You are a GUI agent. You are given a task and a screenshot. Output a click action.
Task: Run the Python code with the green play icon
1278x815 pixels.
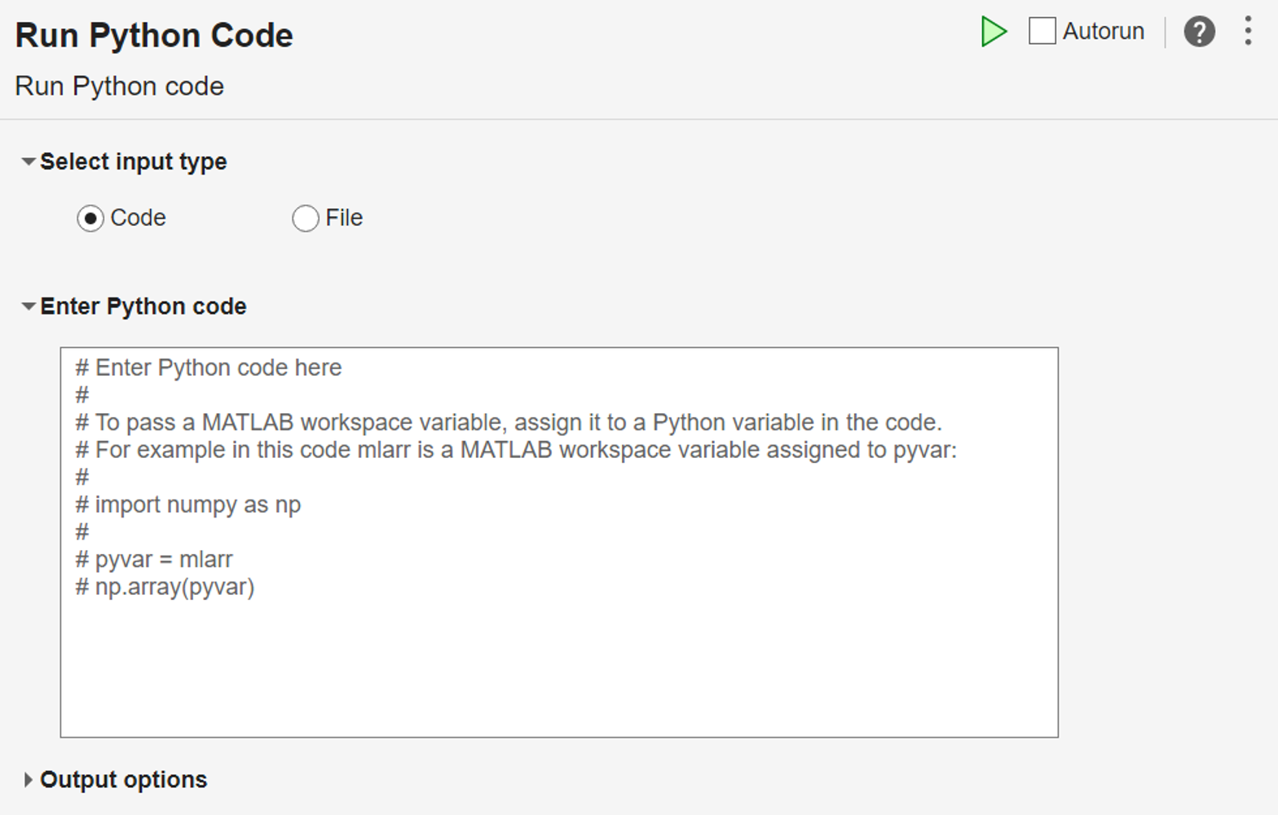(994, 31)
